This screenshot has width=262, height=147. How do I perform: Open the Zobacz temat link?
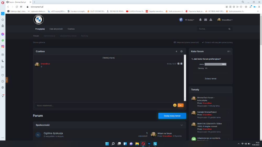click(211, 78)
